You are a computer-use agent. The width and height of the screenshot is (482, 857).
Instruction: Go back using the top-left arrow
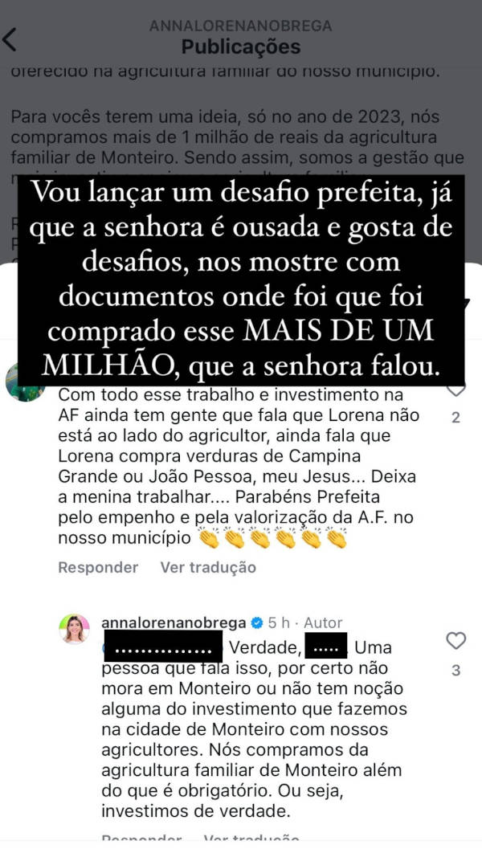[10, 39]
